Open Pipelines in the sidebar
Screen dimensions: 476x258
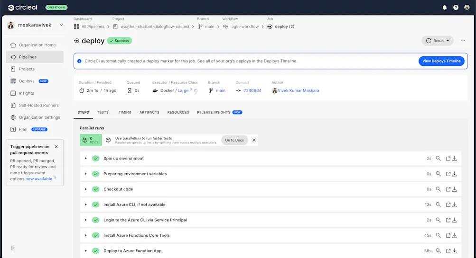pyautogui.click(x=35, y=57)
